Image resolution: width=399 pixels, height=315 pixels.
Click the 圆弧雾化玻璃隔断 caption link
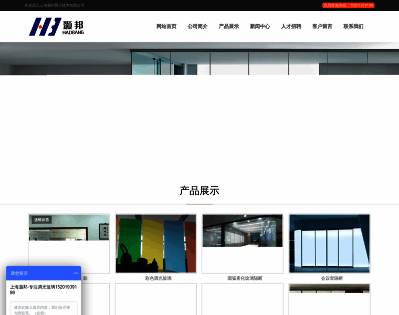pos(245,278)
